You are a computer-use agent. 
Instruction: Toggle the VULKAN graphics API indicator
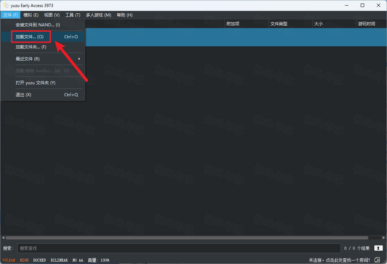[x=9, y=260]
